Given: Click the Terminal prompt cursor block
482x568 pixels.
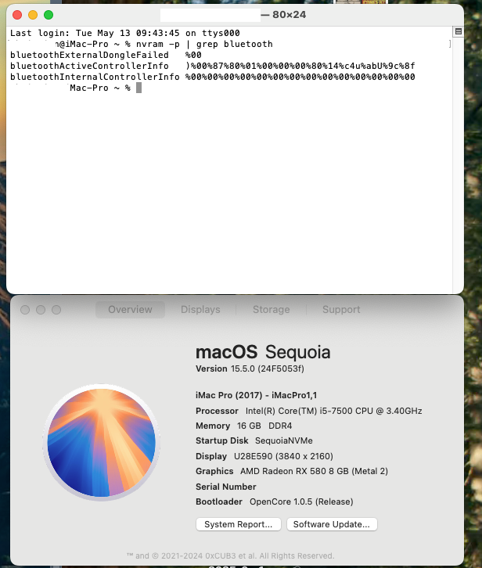Looking at the screenshot, I should click(x=138, y=88).
